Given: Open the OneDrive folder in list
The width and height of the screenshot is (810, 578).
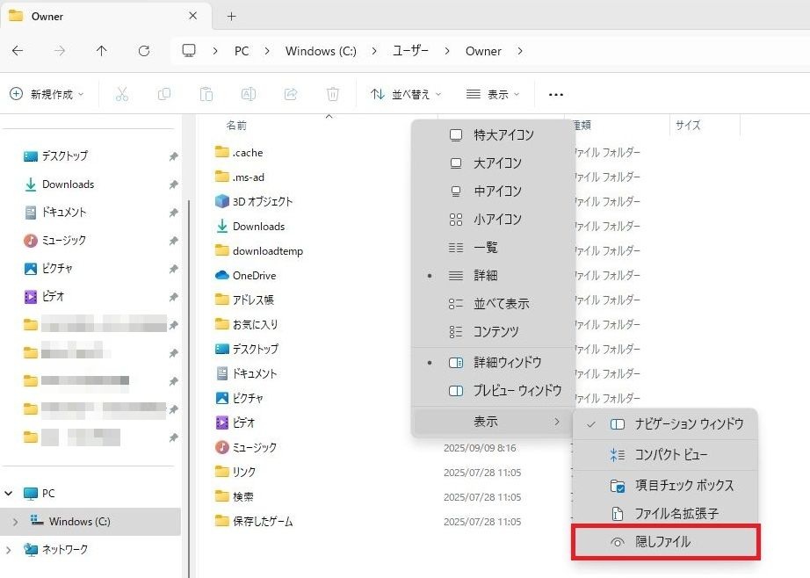Looking at the screenshot, I should 254,275.
